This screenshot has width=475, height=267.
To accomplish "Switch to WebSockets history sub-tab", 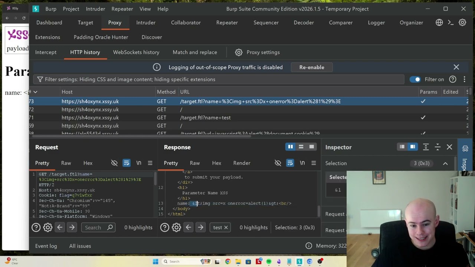I will pos(136,52).
